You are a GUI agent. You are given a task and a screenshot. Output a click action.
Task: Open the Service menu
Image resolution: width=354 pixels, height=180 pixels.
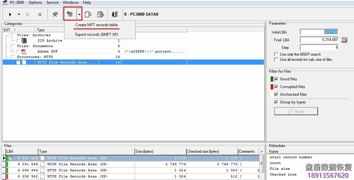pos(52,3)
